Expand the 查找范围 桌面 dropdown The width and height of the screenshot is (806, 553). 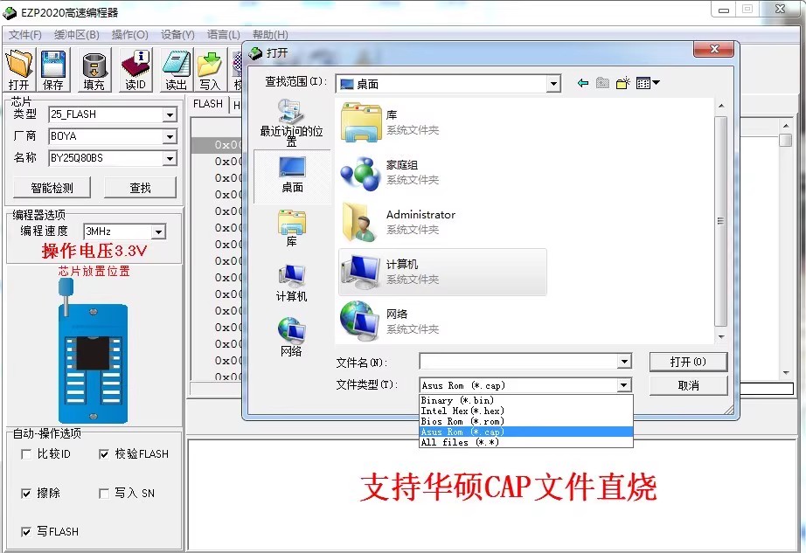pyautogui.click(x=553, y=84)
